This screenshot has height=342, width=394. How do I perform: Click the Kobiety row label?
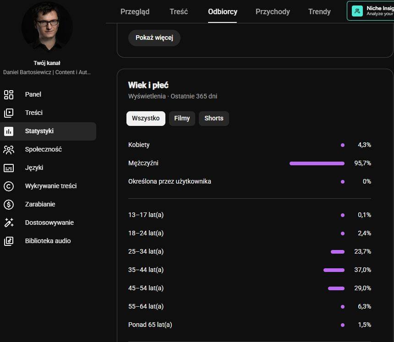(139, 145)
